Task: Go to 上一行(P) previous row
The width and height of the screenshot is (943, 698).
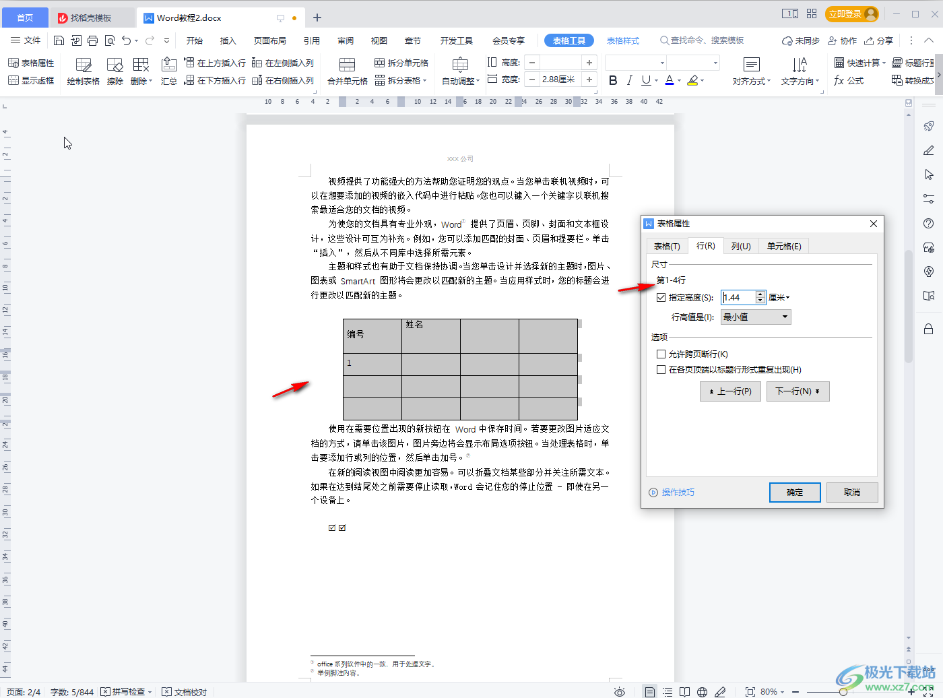Action: pos(730,391)
